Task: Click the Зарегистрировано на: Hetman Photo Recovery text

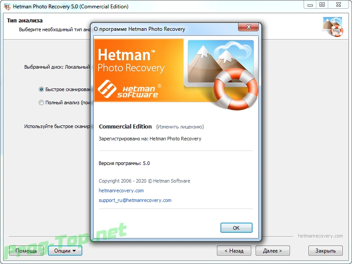Action: pos(150,139)
